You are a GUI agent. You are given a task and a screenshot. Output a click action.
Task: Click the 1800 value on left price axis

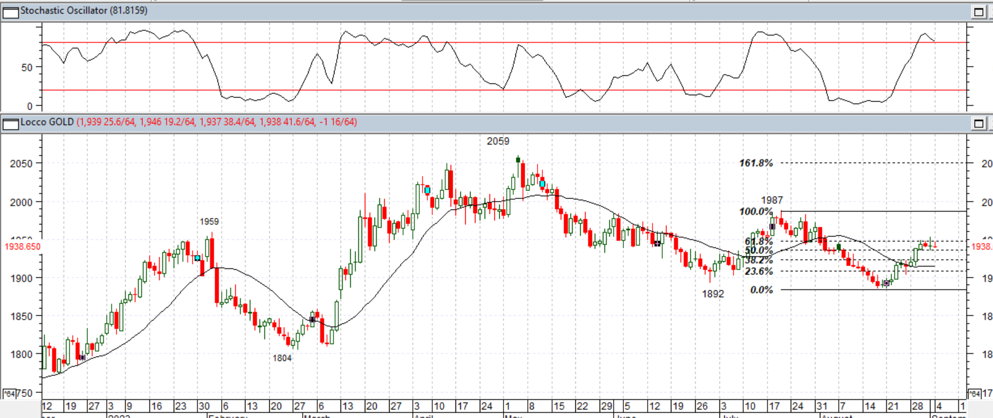pos(21,354)
